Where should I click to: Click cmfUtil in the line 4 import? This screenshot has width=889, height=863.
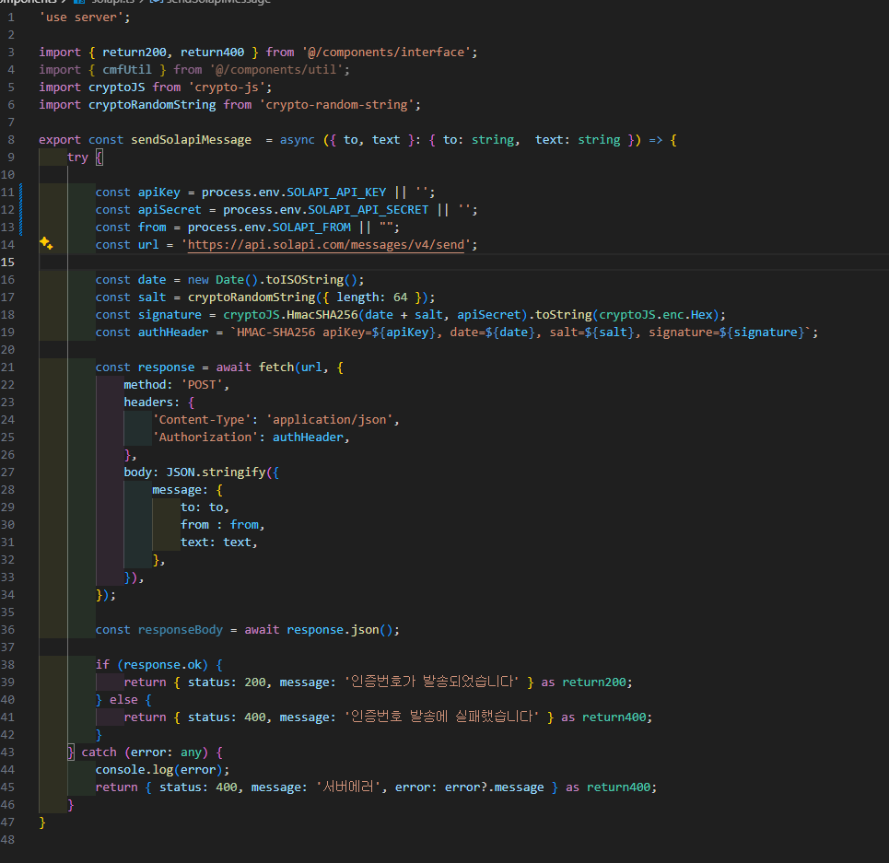point(127,70)
